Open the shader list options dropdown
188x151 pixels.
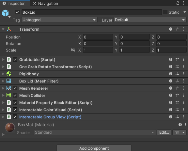click(x=180, y=132)
